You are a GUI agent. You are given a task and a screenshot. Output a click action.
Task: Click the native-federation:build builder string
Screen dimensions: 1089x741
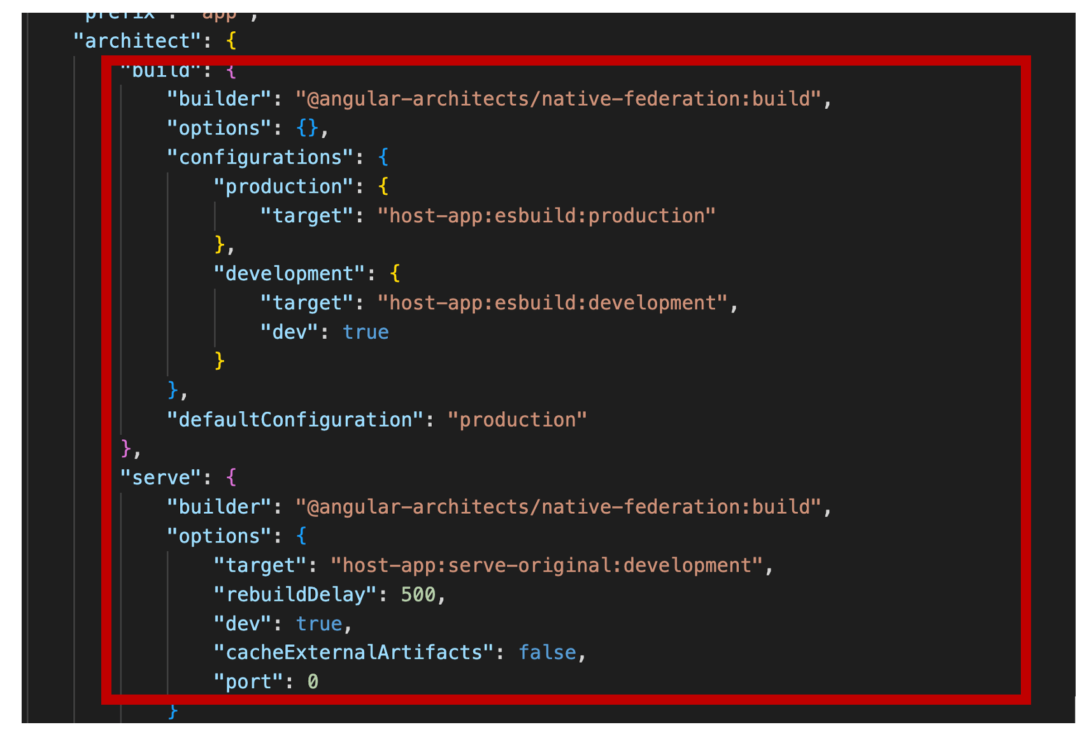point(564,99)
